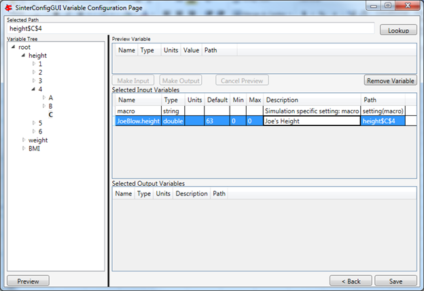Expand the BMI tree node
The height and width of the screenshot is (291, 424).
24,149
